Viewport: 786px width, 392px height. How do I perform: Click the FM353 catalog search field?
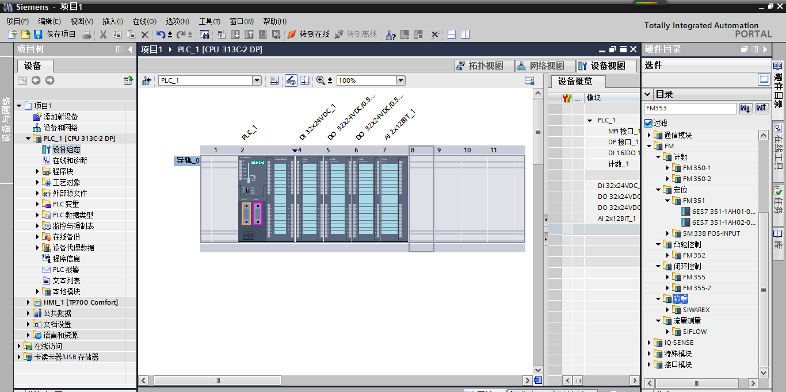pyautogui.click(x=690, y=108)
